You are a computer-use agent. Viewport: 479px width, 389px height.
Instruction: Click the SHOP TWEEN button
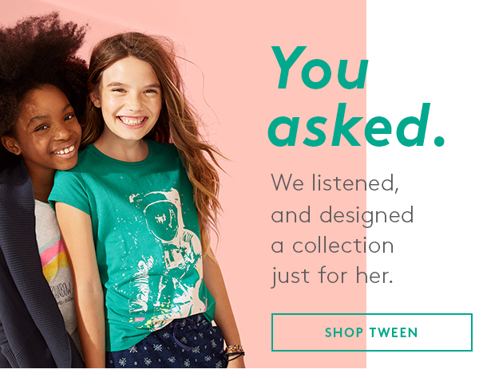tap(372, 332)
